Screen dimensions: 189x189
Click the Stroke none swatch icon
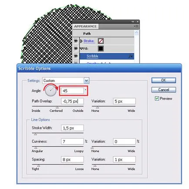(101, 41)
